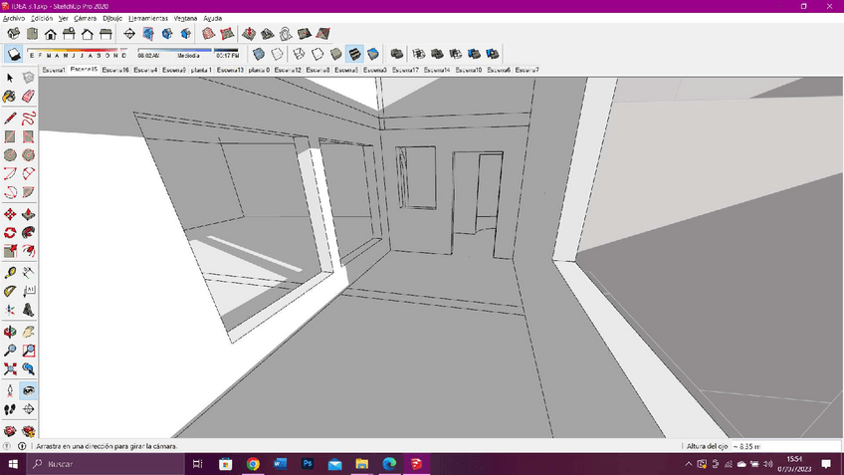Toggle shadows display on or off
The width and height of the screenshot is (844, 475).
(14, 54)
